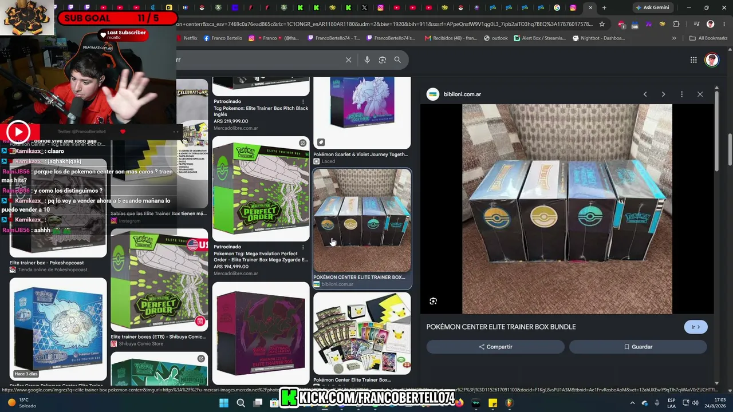
Task: Open the Franco Bertello Facebook bookmark
Action: click(223, 38)
